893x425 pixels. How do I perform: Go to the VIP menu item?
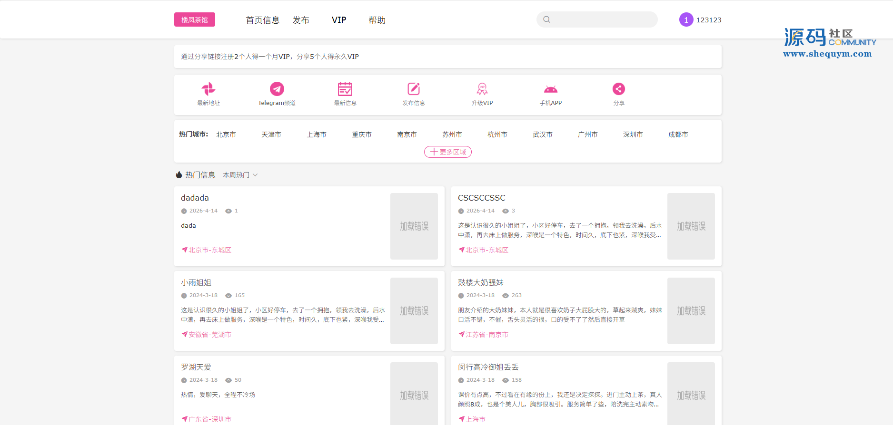[339, 20]
